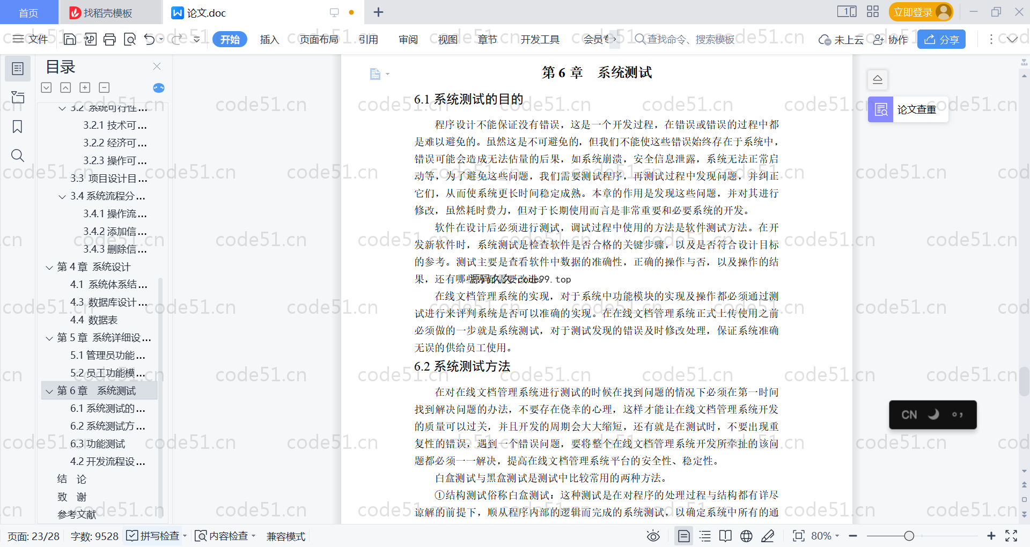
Task: Expand ribbon collapse chevron at top right
Action: (x=1012, y=39)
